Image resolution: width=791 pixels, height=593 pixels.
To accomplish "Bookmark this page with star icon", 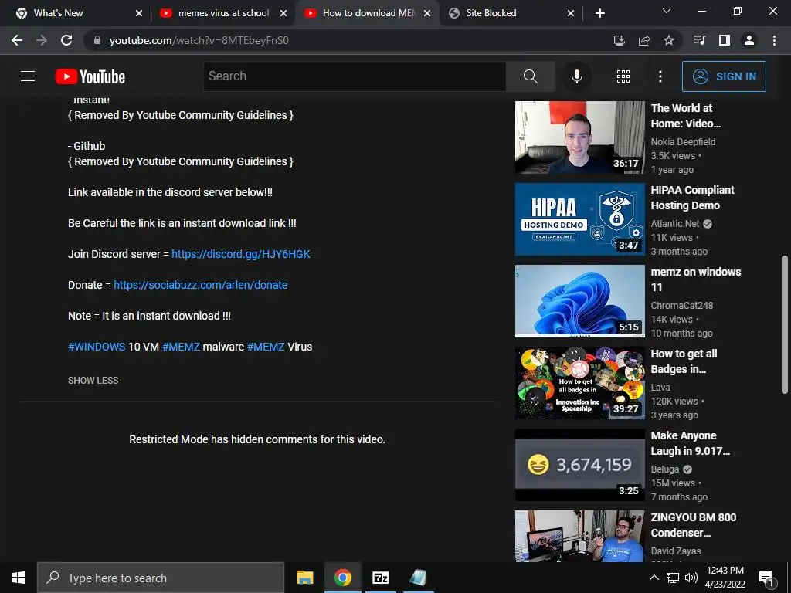I will (x=669, y=40).
